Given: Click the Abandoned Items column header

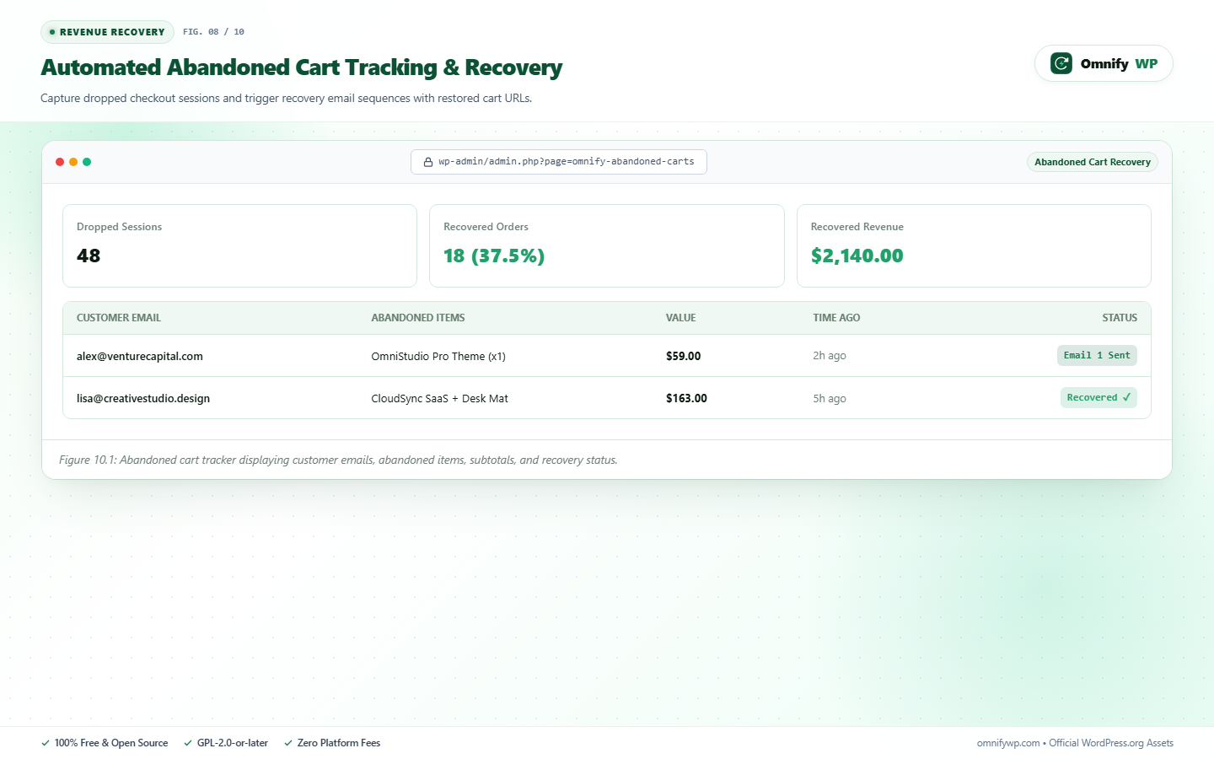Looking at the screenshot, I should tap(418, 318).
